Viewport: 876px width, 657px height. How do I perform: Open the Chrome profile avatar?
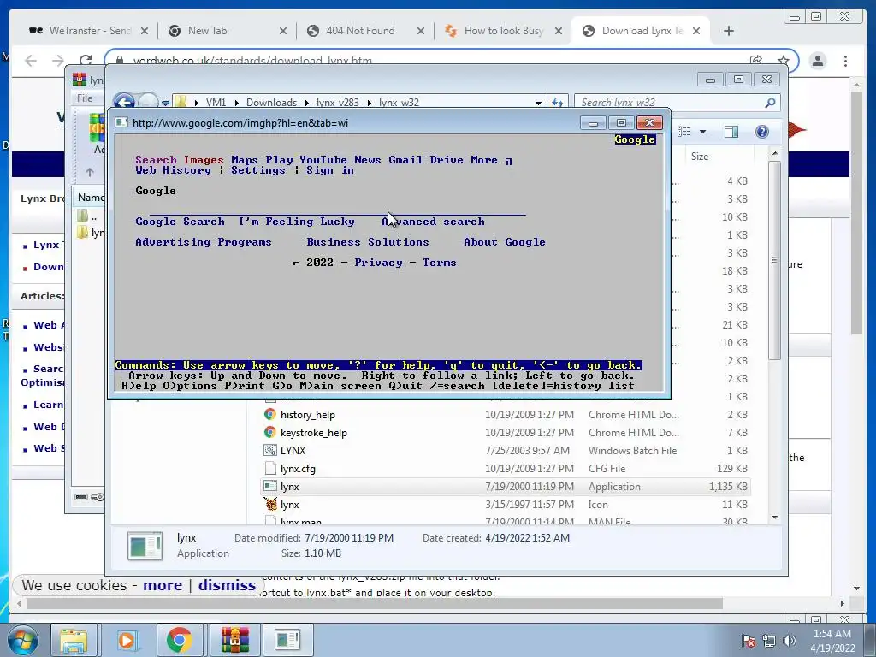pyautogui.click(x=818, y=61)
